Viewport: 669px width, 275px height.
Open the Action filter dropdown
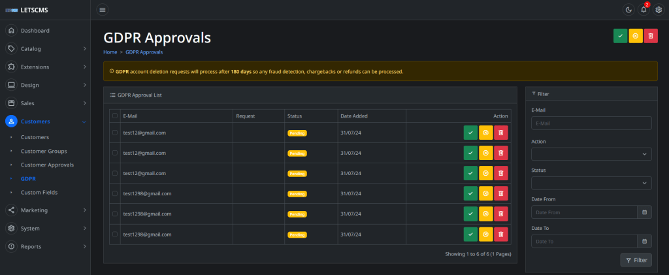[592, 154]
